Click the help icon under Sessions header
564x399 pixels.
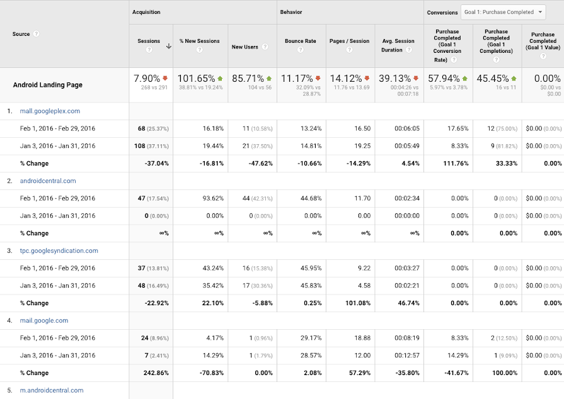click(149, 50)
